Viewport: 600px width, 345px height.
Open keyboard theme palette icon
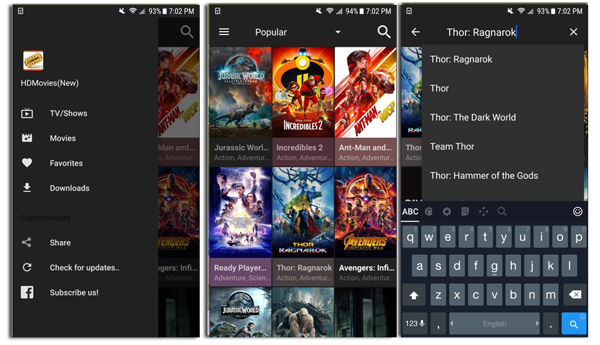point(429,211)
